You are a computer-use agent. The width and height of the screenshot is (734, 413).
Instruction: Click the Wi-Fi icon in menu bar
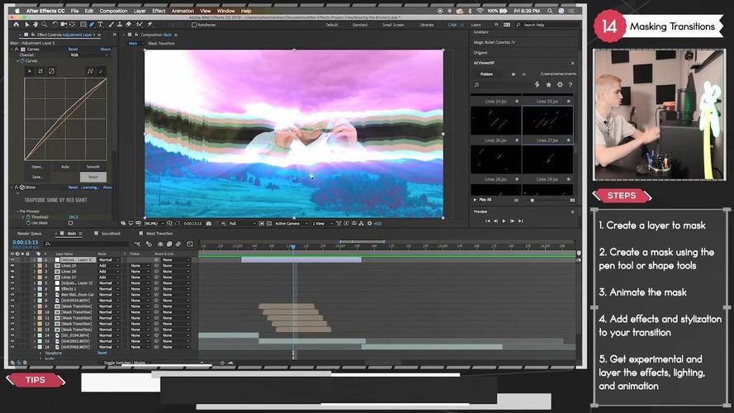pos(480,11)
